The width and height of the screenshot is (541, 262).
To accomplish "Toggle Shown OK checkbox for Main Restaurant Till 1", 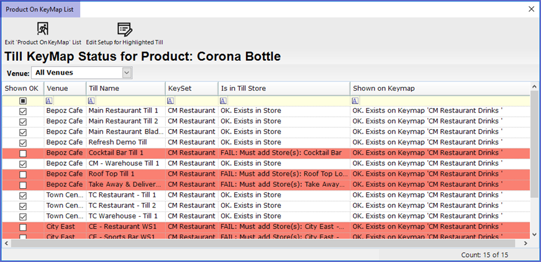I will (x=23, y=111).
